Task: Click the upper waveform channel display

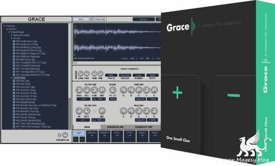Action: click(117, 32)
